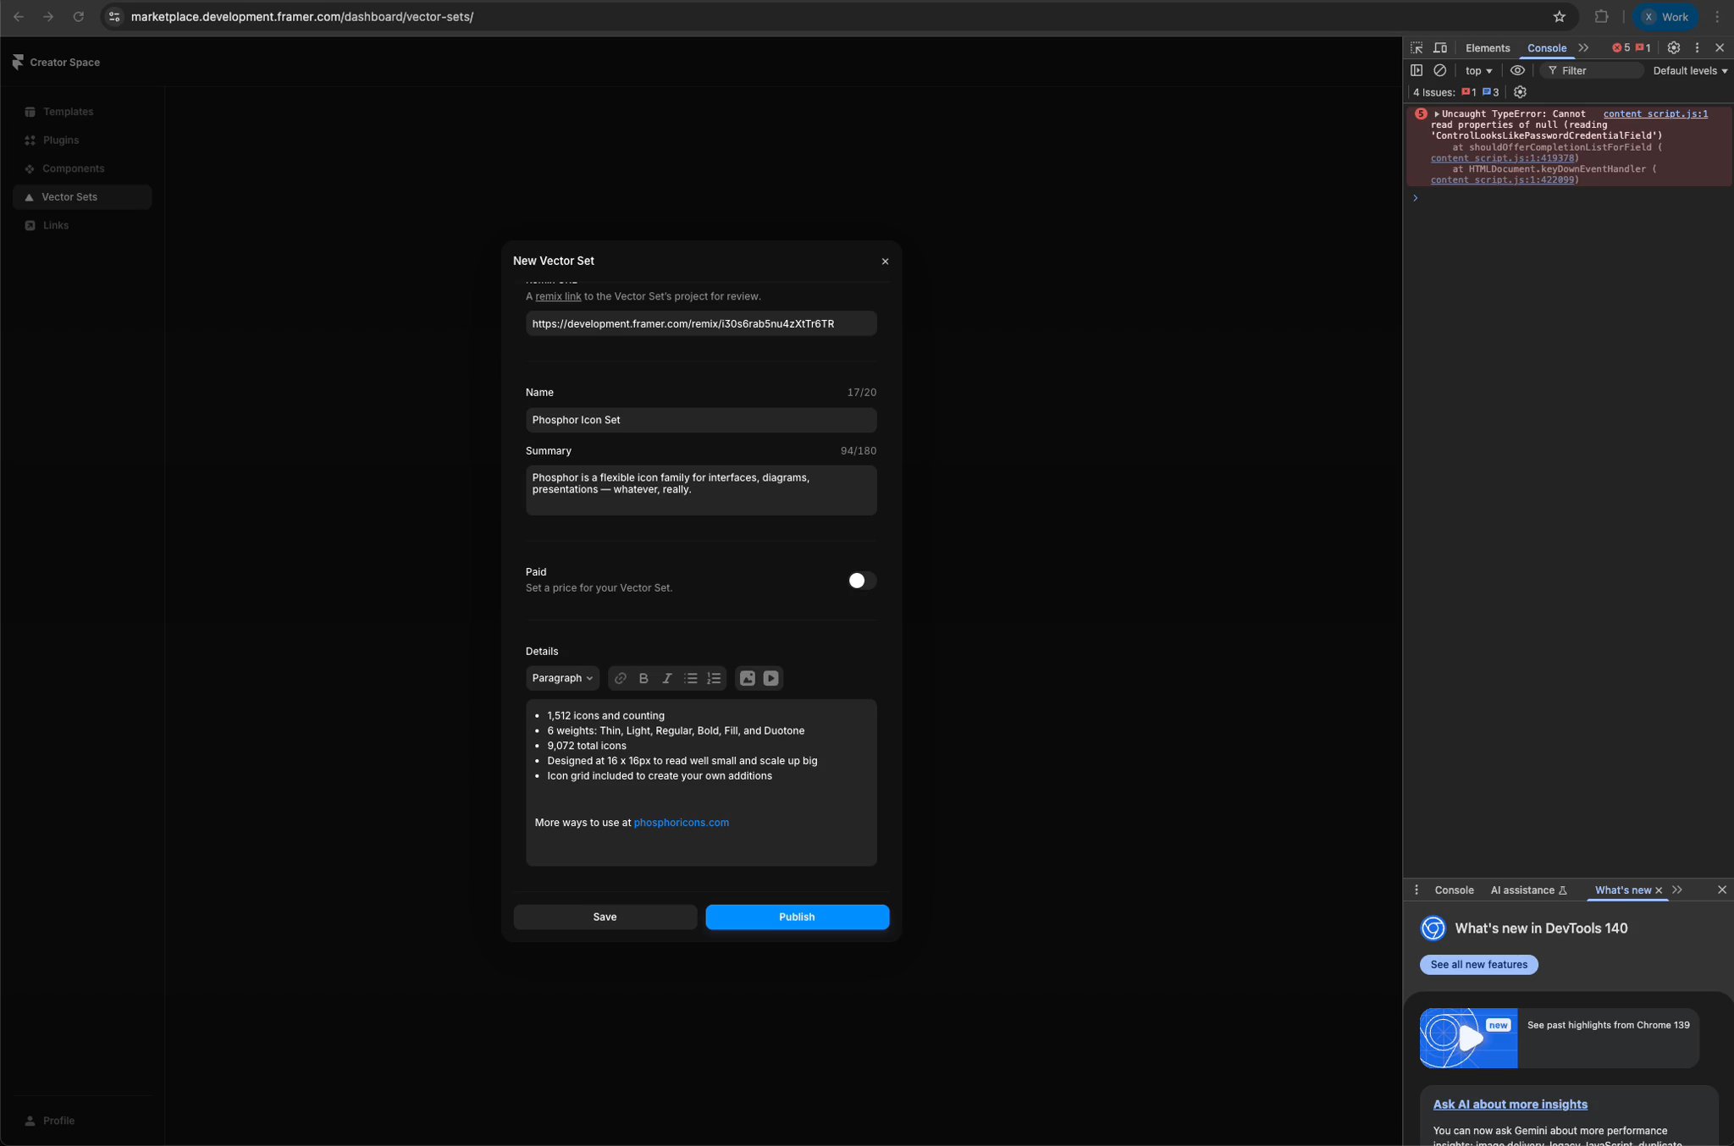Screen dimensions: 1734x1146
Task: Open the top frame context dropdown
Action: (x=1477, y=70)
